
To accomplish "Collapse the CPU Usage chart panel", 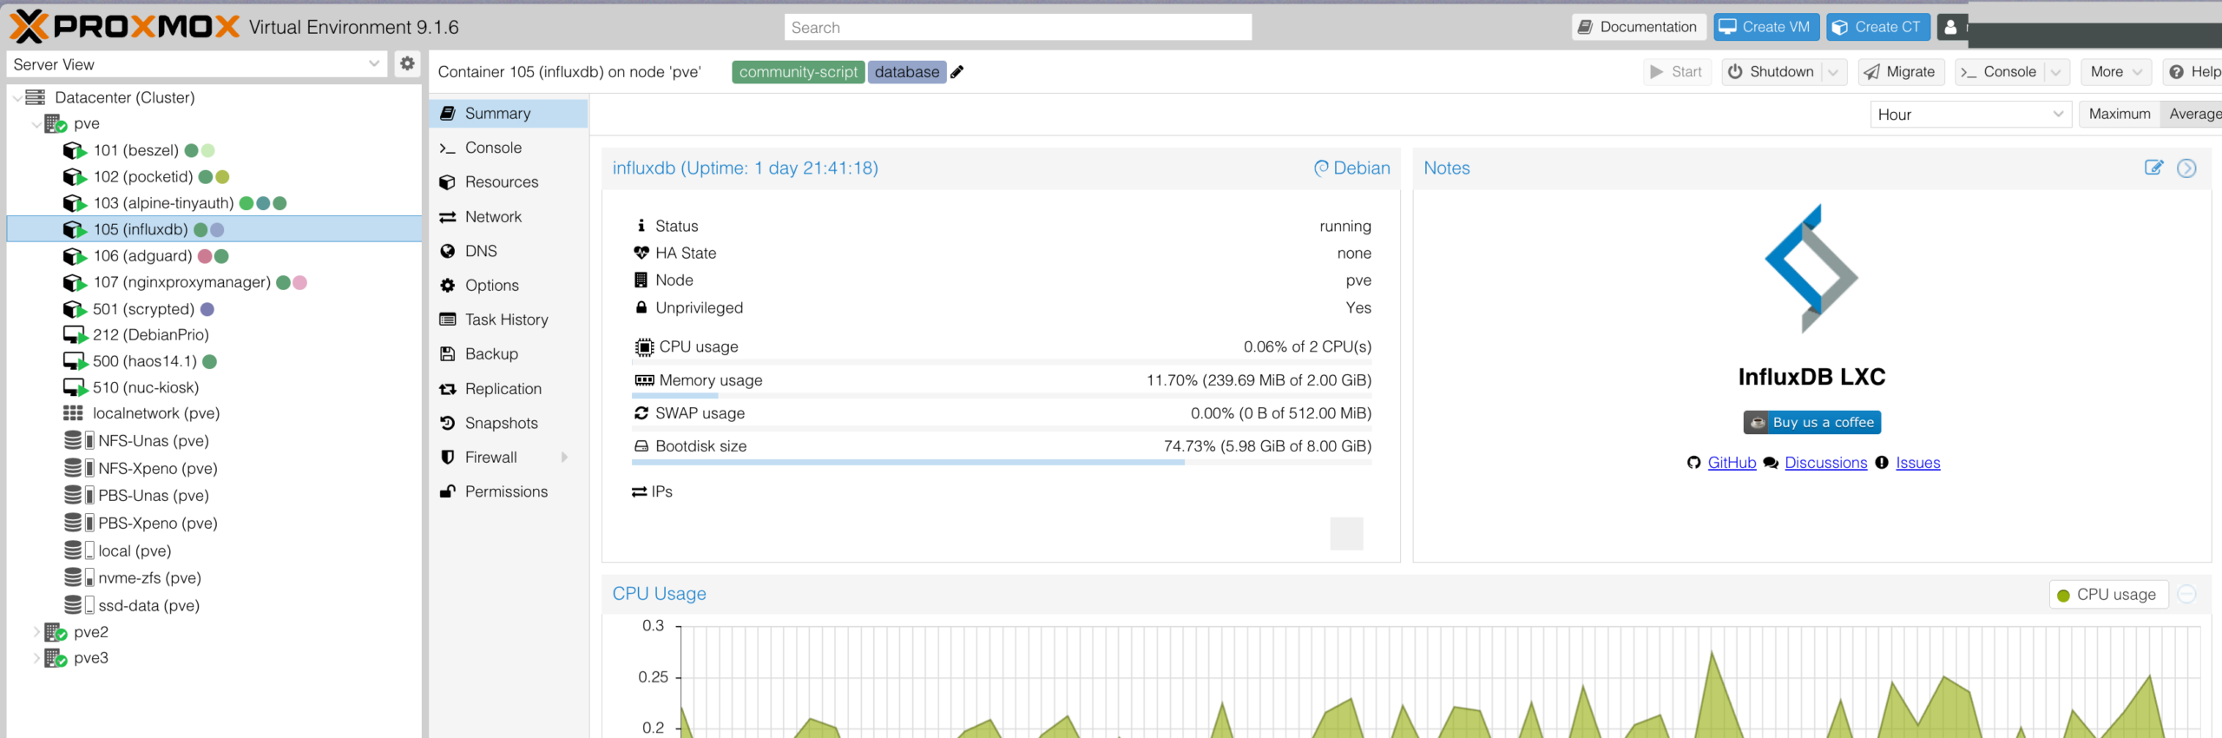I will [2186, 594].
